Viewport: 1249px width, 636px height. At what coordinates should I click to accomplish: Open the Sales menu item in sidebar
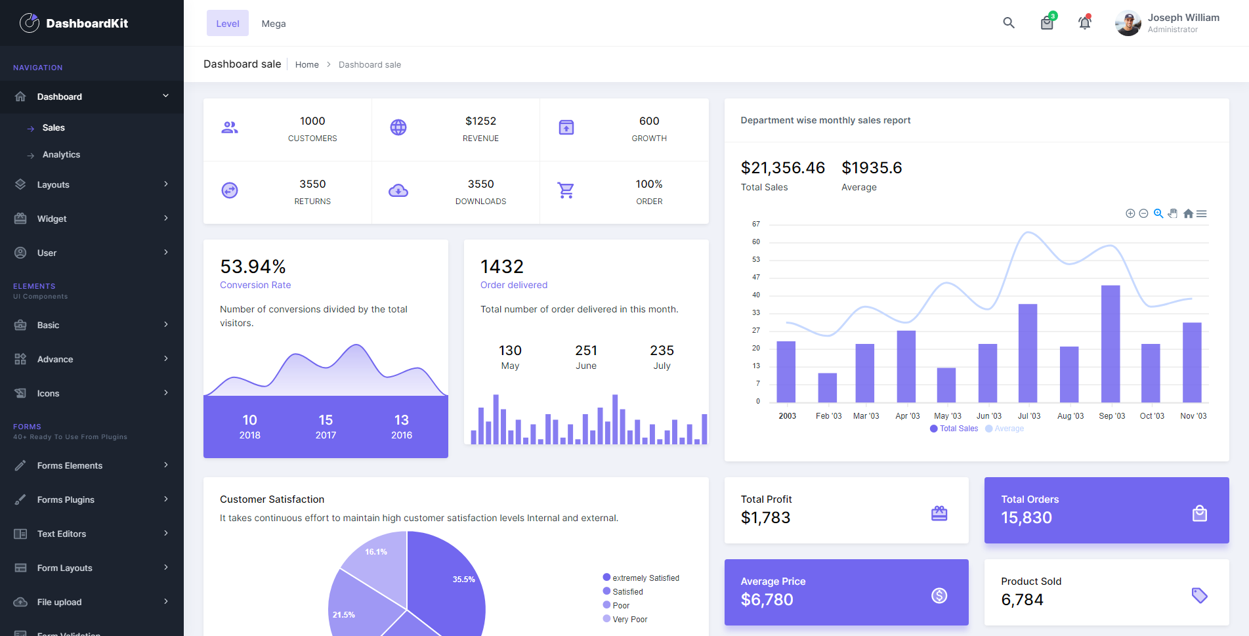pyautogui.click(x=54, y=127)
